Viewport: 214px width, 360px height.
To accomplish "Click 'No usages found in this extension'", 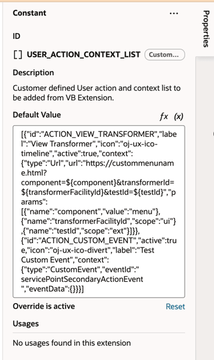I will pyautogui.click(x=72, y=343).
